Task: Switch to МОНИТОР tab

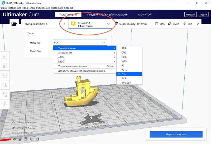Action: (x=145, y=15)
